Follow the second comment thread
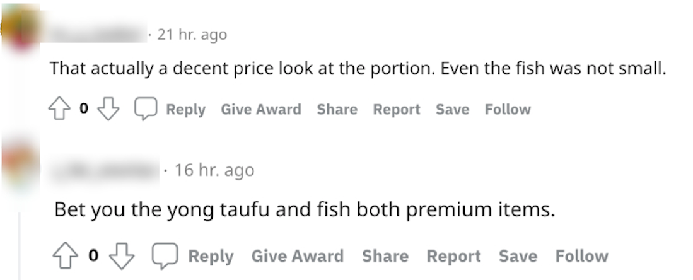The height and width of the screenshot is (280, 693). click(581, 256)
